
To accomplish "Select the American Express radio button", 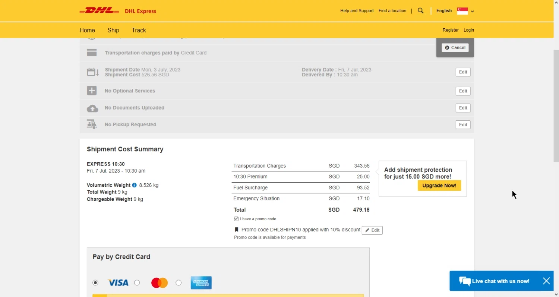I will pos(179,283).
